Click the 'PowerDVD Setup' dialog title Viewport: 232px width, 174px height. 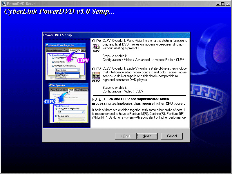coord(57,35)
